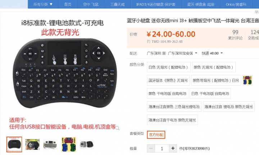
Task: View first black keyboard thumbnail
Action: tap(14, 145)
